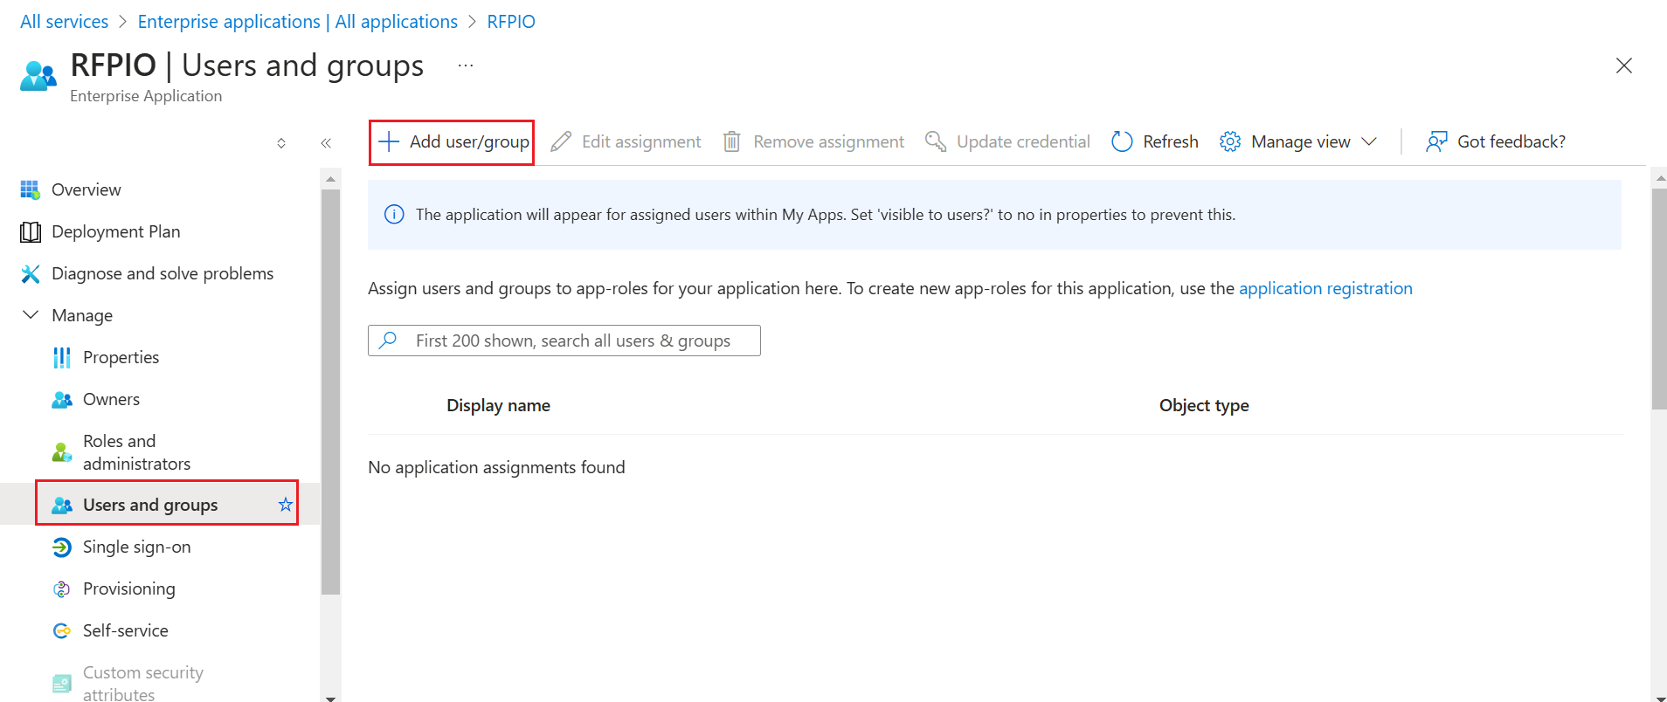
Task: Click the Deployment Plan book icon
Action: (31, 231)
